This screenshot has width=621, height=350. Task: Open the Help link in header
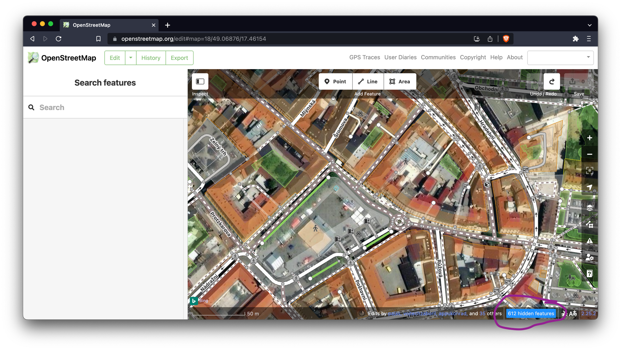click(x=496, y=57)
